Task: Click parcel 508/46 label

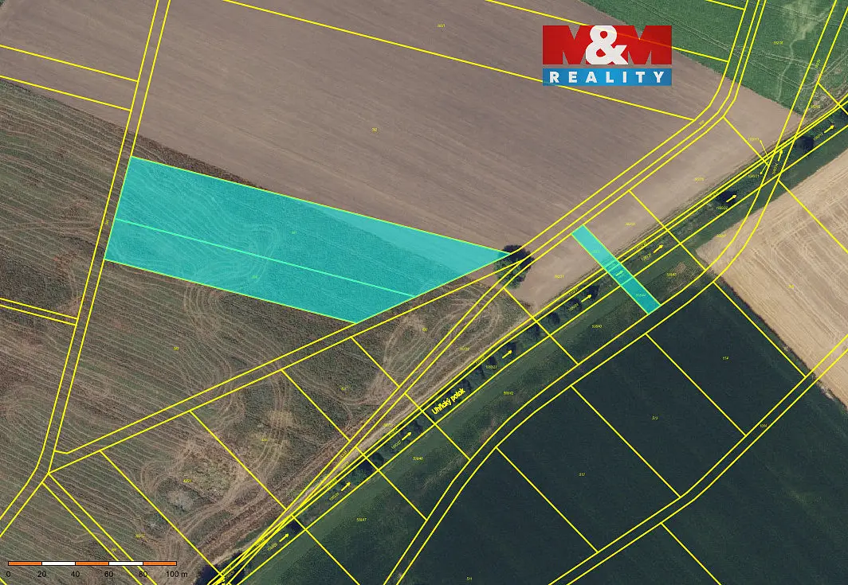Action: (418, 458)
